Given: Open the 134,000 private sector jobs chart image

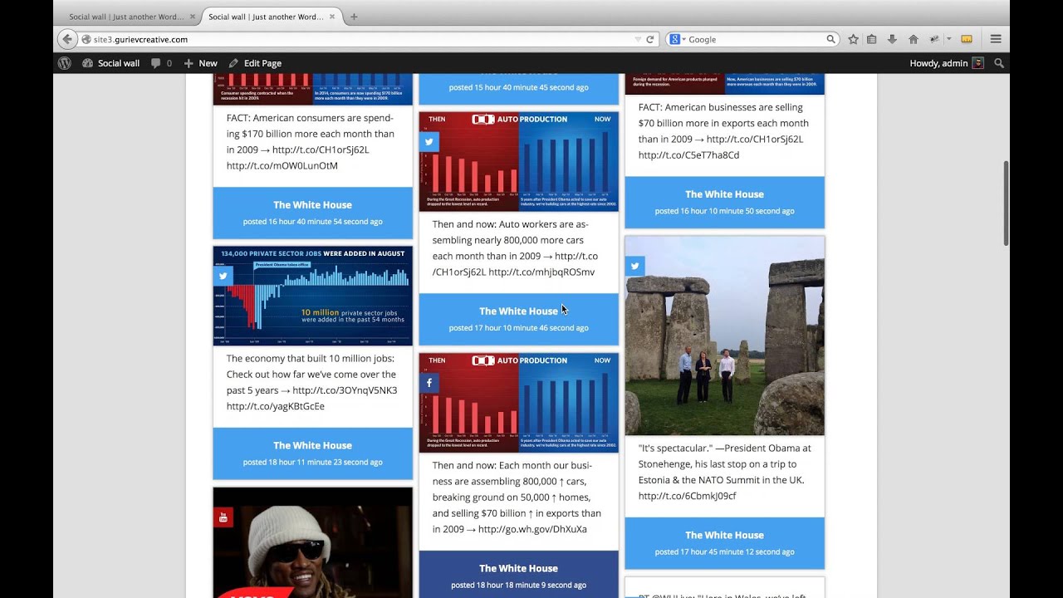Looking at the screenshot, I should coord(312,296).
